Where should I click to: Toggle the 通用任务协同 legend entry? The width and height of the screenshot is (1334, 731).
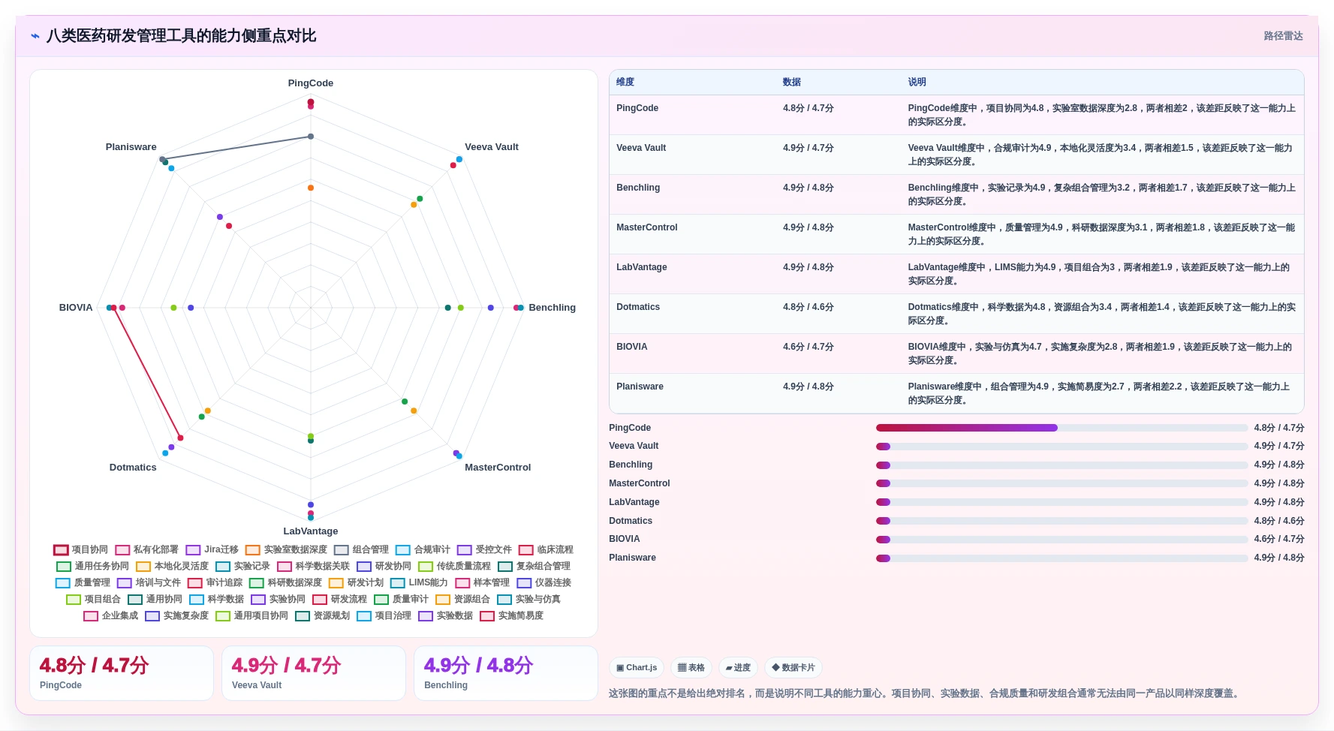[x=93, y=567]
